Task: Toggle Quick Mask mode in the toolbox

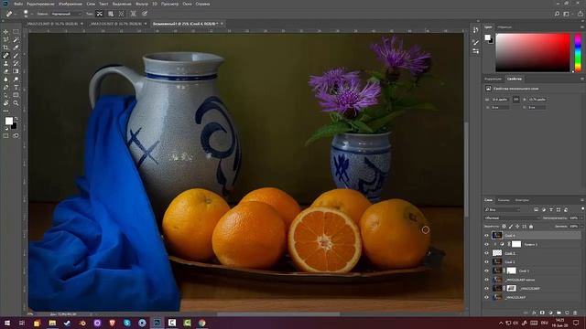Action: 5,136
